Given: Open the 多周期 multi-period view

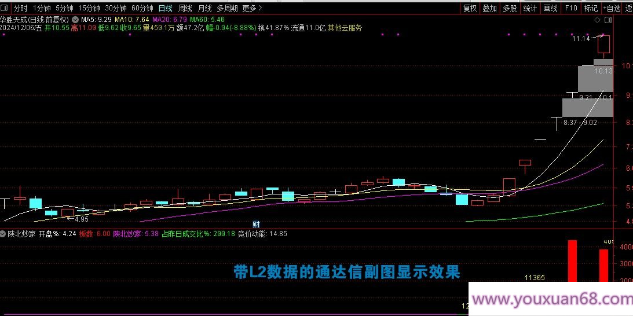Looking at the screenshot, I should [x=227, y=8].
